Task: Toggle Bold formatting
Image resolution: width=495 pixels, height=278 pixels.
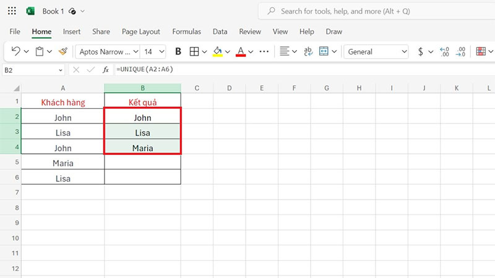Action: [x=178, y=52]
